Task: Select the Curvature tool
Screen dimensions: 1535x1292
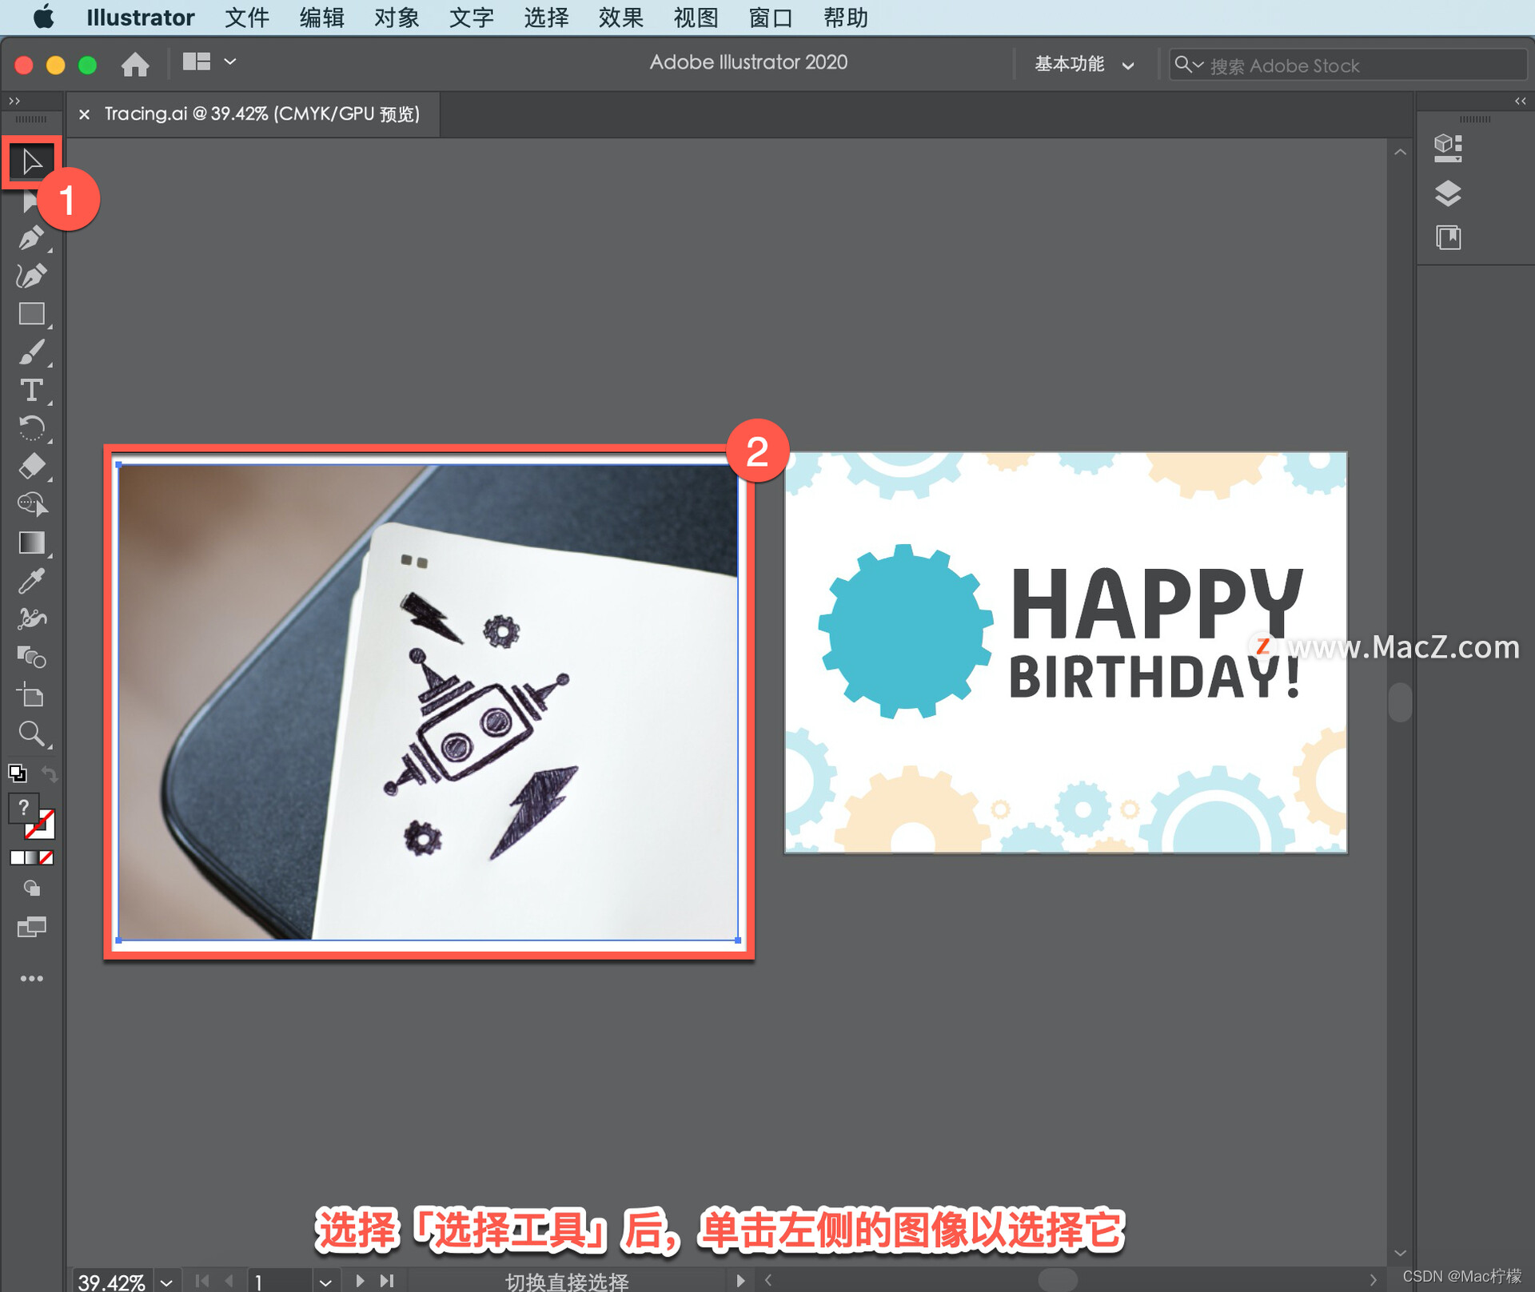Action: coord(31,276)
